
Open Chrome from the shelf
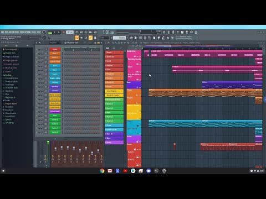[102, 171]
